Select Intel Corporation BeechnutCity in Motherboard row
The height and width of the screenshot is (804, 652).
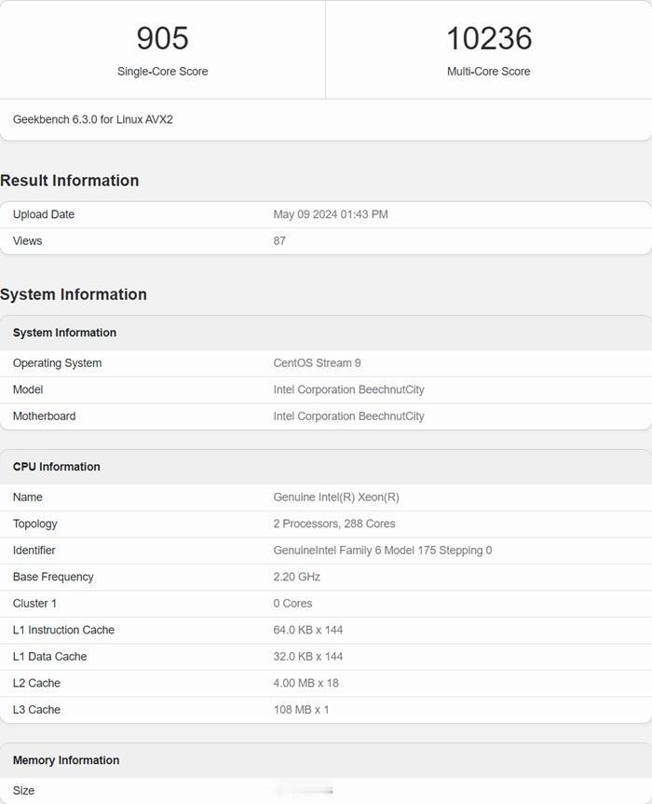coord(348,416)
